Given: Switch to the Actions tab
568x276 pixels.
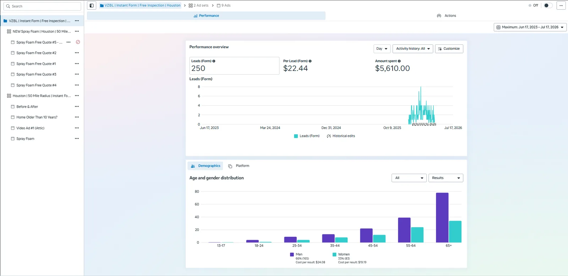Looking at the screenshot, I should coord(446,16).
